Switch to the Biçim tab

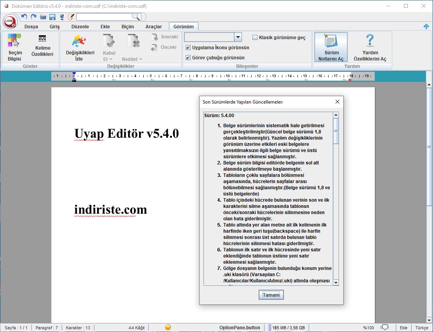(x=128, y=26)
